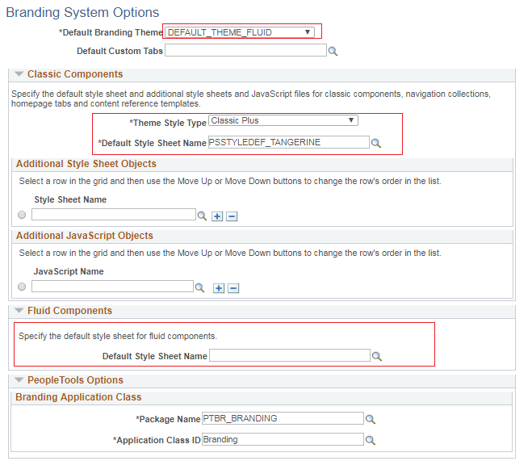Open lookup for classic Default Style Sheet Name
This screenshot has height=461, width=532.
point(375,143)
